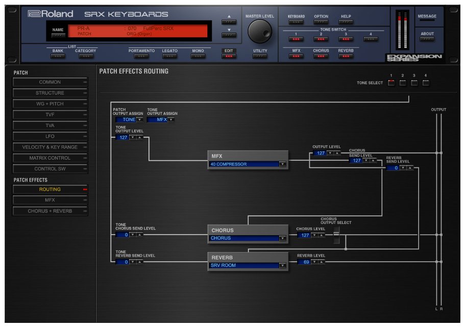Click the patch up arrow button
465x328 pixels.
pyautogui.click(x=229, y=22)
